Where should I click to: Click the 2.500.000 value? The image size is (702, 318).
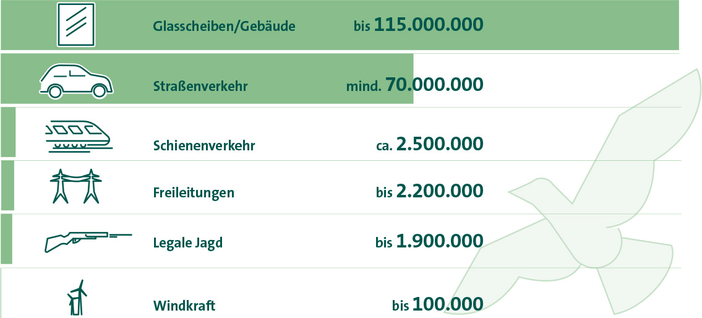click(440, 144)
